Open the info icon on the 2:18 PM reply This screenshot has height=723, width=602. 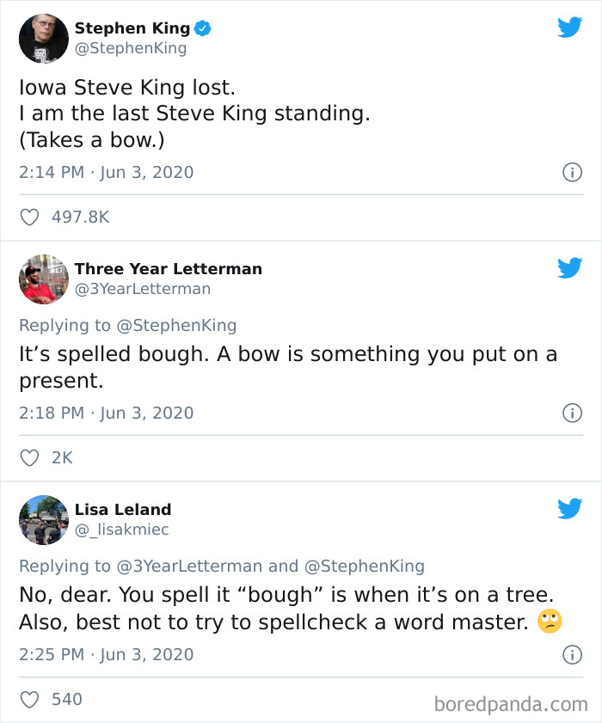click(x=570, y=413)
